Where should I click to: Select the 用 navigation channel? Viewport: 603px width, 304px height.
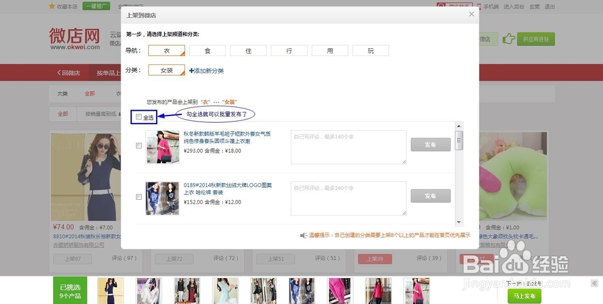[330, 51]
